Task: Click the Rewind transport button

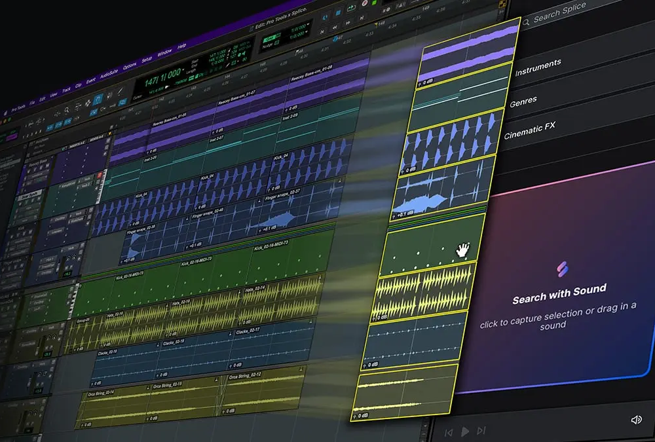Action: tap(335, 27)
